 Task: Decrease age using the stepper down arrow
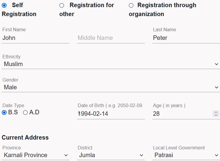click(216, 115)
